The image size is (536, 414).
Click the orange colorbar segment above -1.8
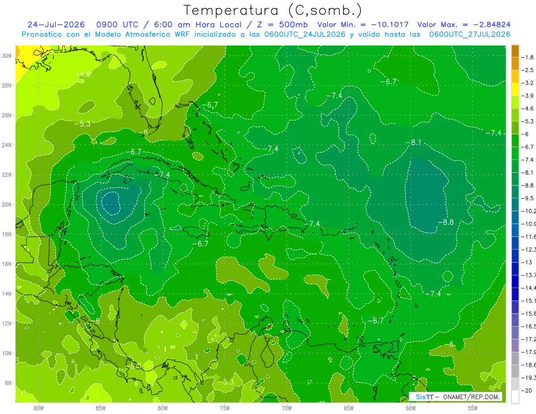point(515,50)
